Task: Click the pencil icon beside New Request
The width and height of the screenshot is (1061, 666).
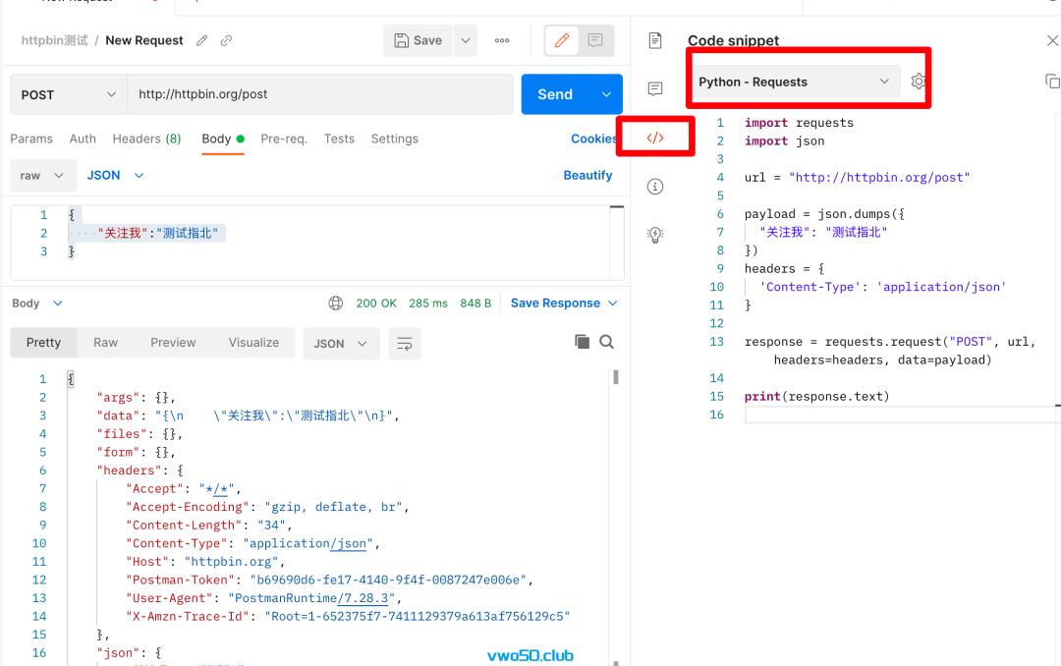Action: tap(201, 40)
